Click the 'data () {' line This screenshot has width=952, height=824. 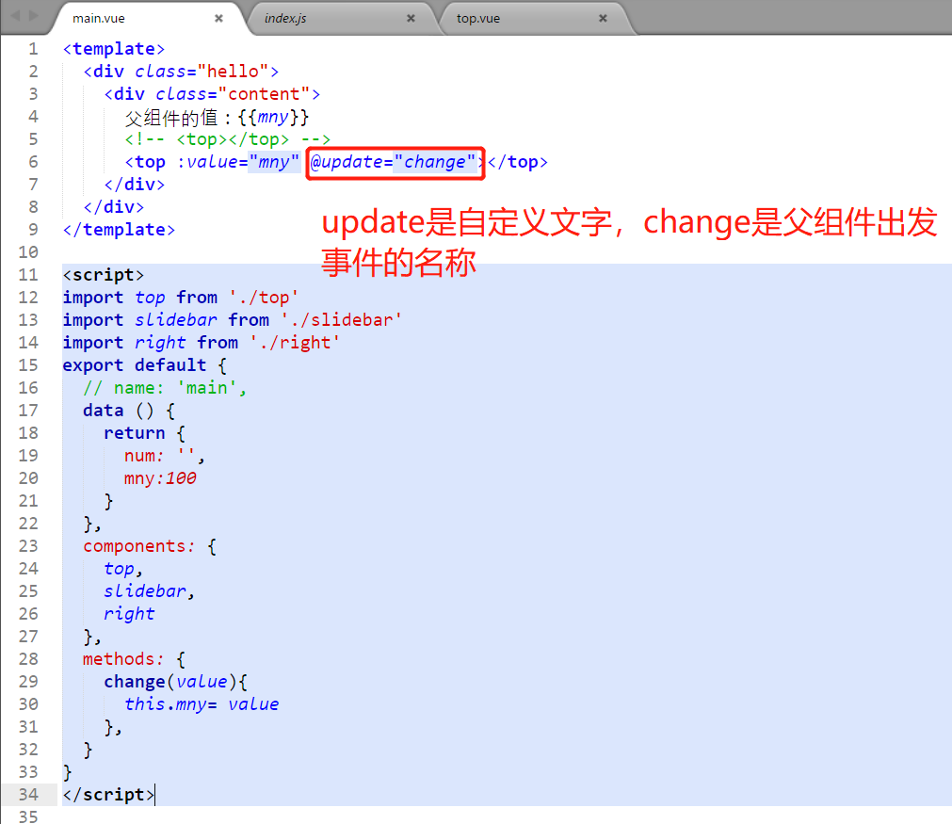pos(129,410)
